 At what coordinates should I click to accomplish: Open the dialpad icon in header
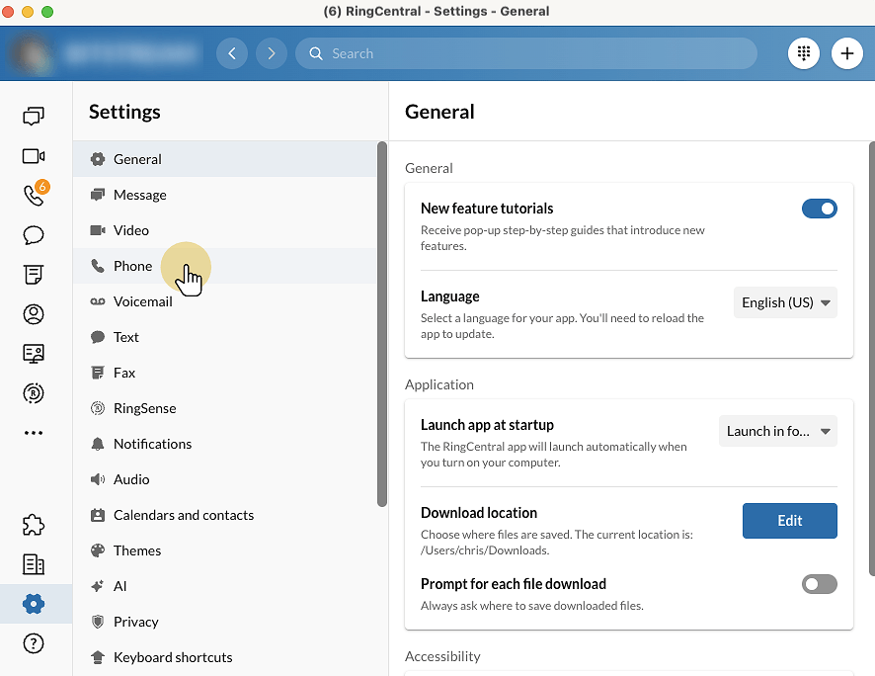804,53
